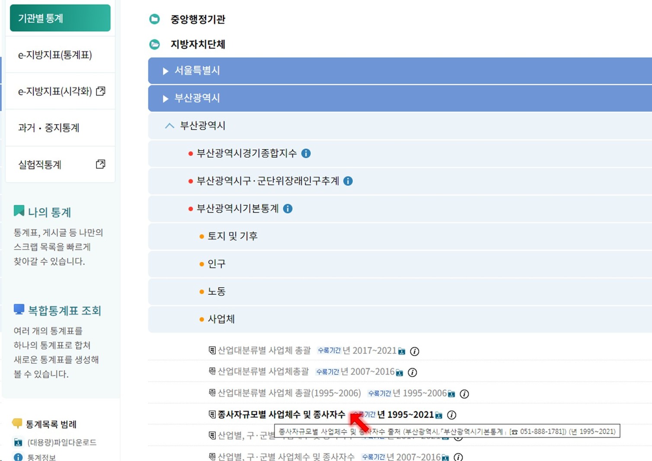Click the folder icon beside 중앙행정기관

(154, 19)
